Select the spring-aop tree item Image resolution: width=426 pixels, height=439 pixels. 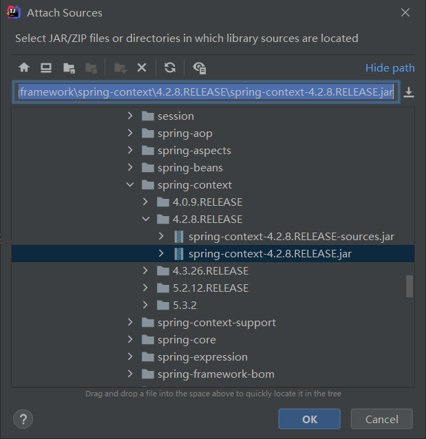click(x=185, y=133)
